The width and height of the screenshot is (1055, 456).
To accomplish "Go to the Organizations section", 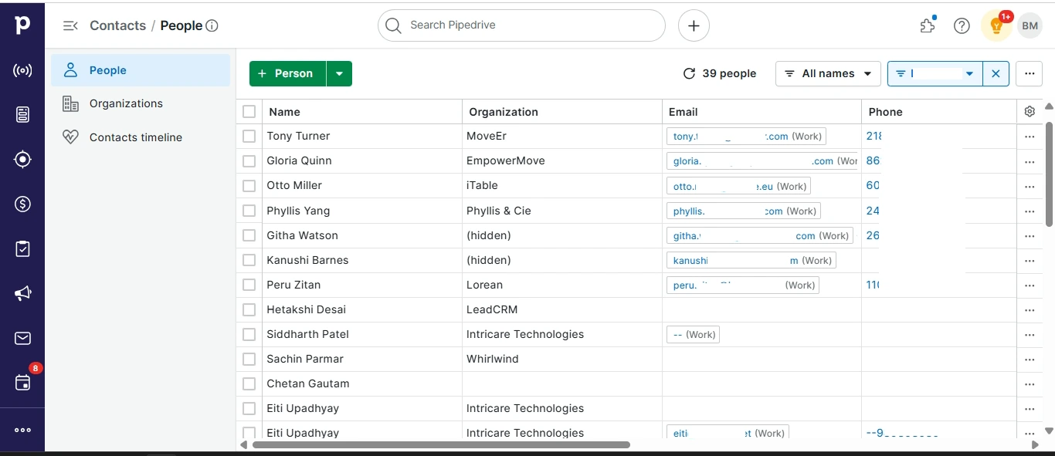I will [x=141, y=103].
